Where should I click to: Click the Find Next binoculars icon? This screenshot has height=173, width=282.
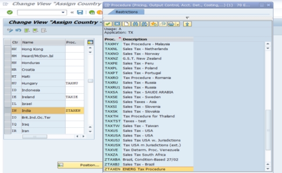coord(145,24)
